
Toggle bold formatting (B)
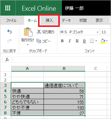(x=62, y=41)
